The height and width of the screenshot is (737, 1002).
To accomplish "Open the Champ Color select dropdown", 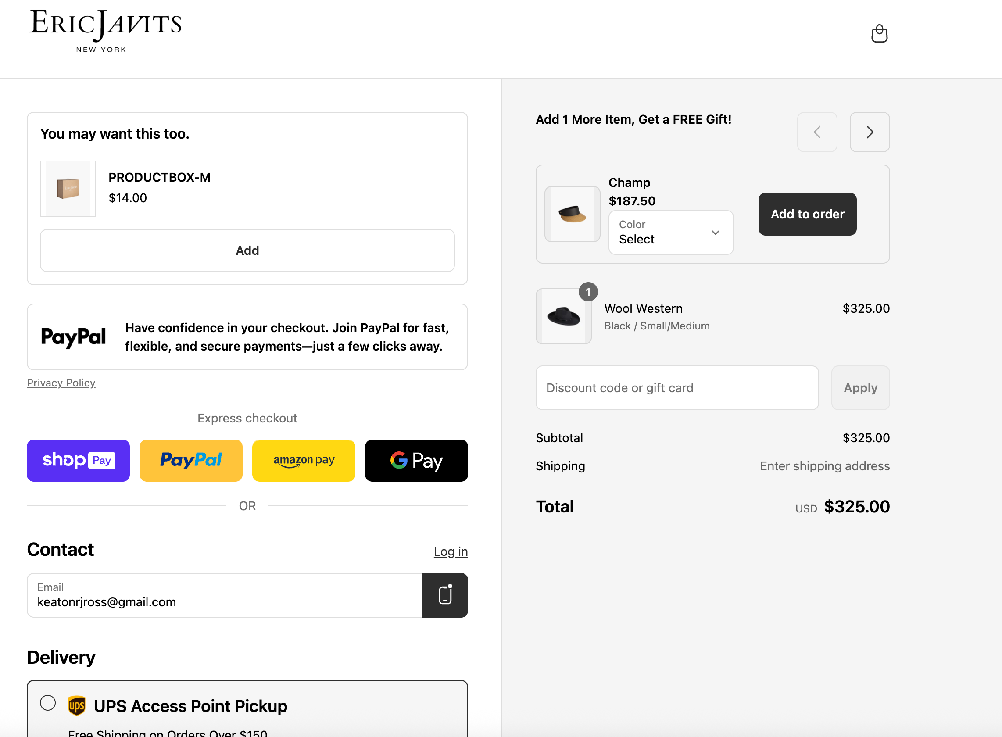I will (x=670, y=233).
